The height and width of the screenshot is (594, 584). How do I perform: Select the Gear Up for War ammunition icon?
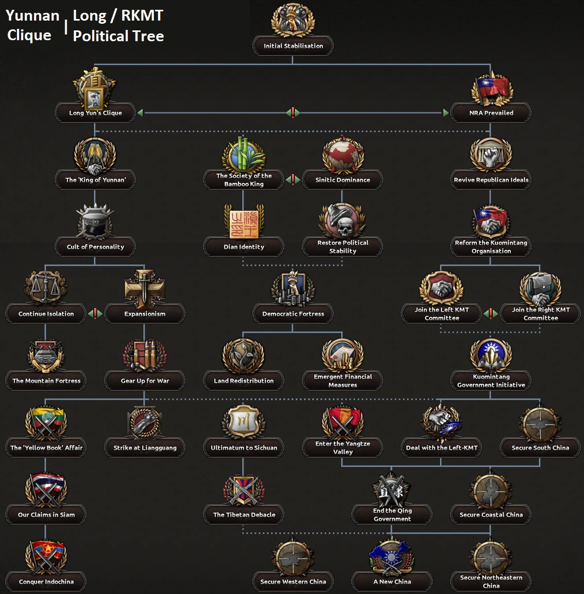(145, 356)
